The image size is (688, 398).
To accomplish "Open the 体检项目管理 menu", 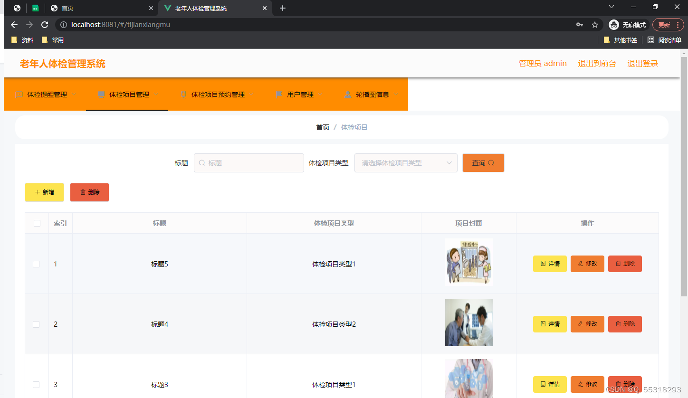I will coord(127,95).
